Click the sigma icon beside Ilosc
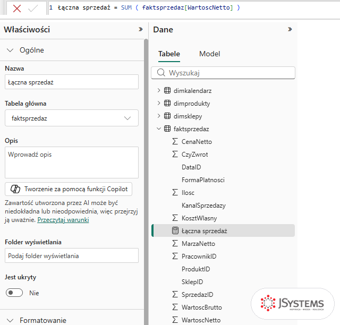Viewport: 340px width, 325px height. click(175, 192)
